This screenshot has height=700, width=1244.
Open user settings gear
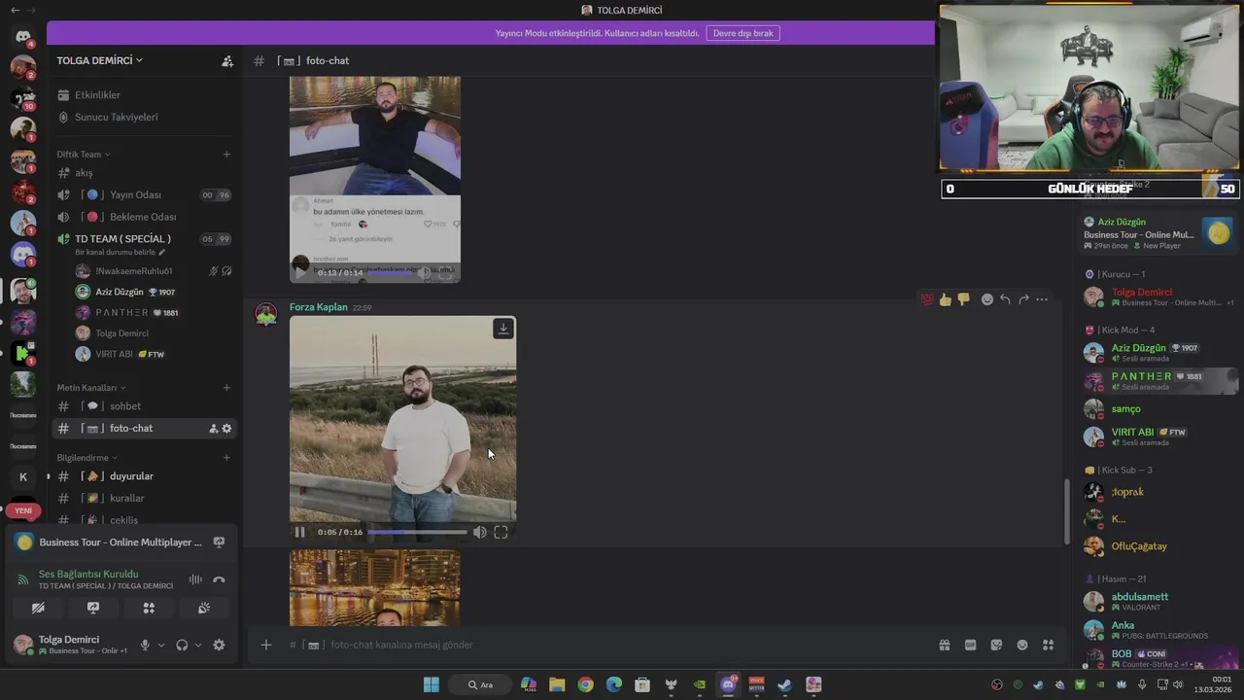(219, 645)
